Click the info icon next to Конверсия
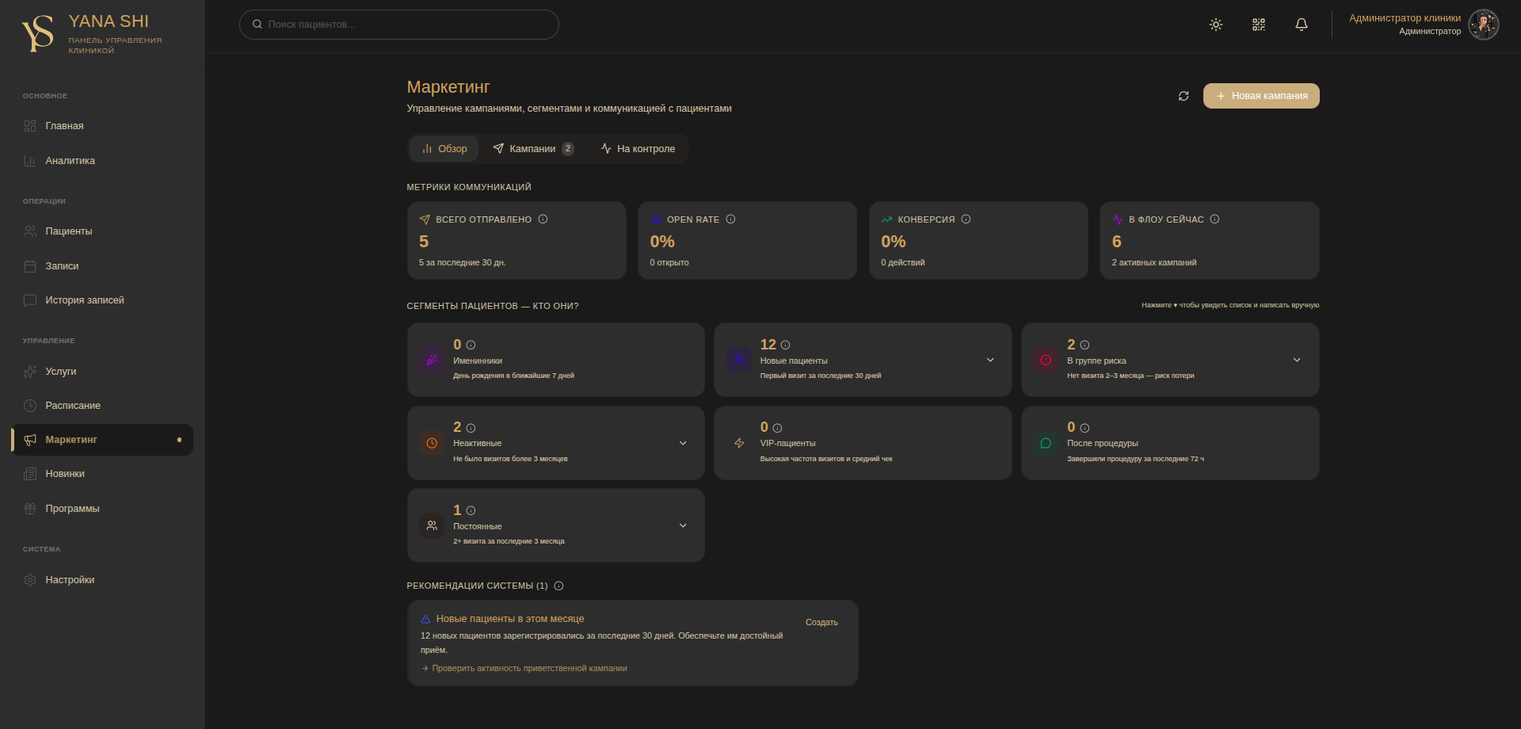Viewport: 1521px width, 729px height. 966,219
